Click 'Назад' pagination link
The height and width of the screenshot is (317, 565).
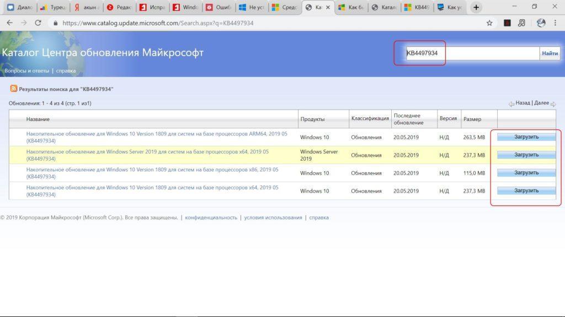click(x=523, y=103)
